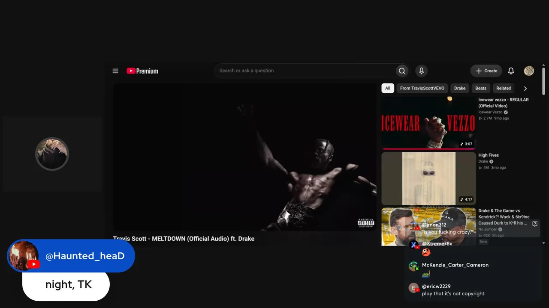
Task: Go to the YouTube Premium home logo
Action: 142,71
